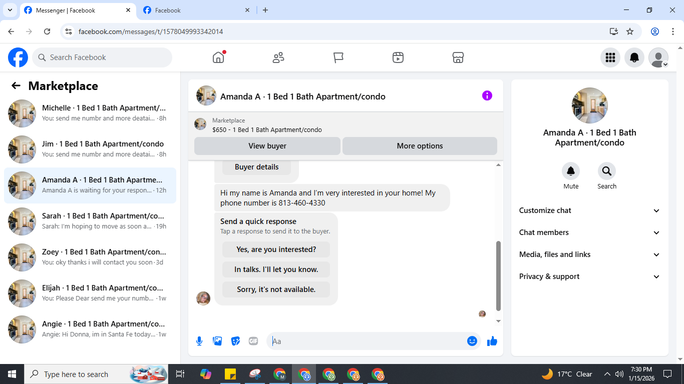Open the Pages flag icon
This screenshot has width=684, height=384.
(338, 57)
